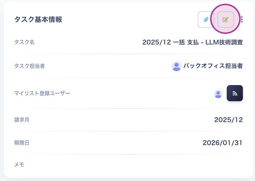Click the タスク基本情報 heading
Image resolution: width=255 pixels, height=181 pixels.
click(x=38, y=20)
